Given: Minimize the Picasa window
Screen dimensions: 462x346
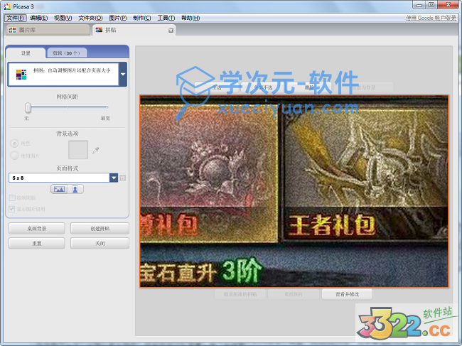Looking at the screenshot, I should click(419, 5).
